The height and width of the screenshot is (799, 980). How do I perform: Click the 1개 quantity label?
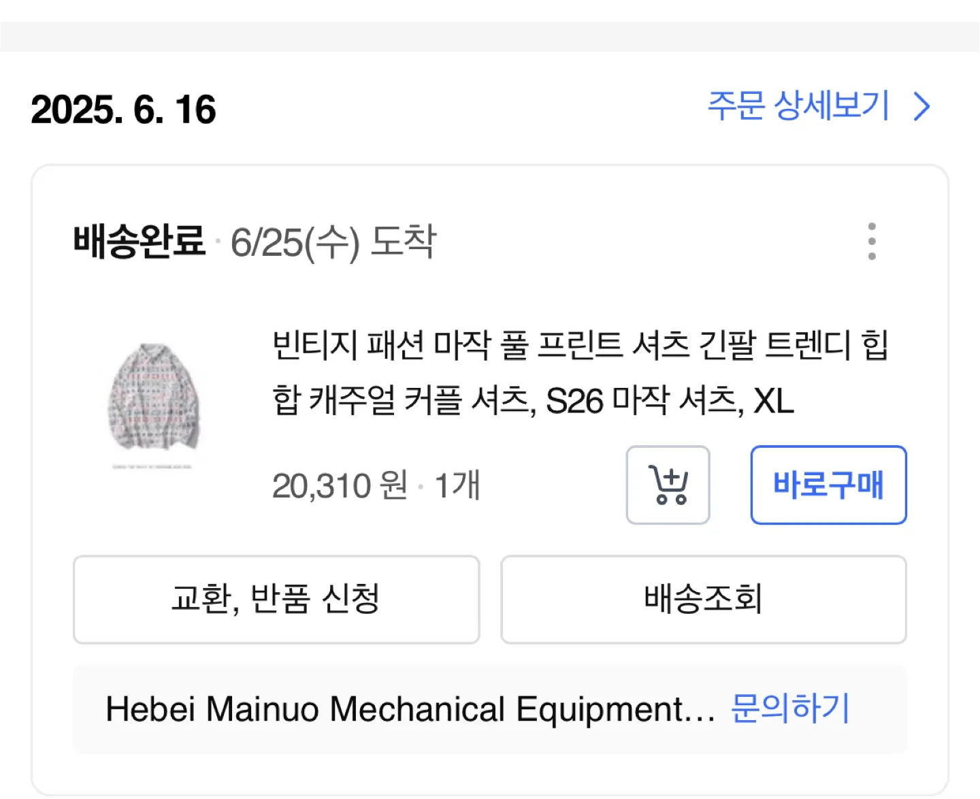457,486
